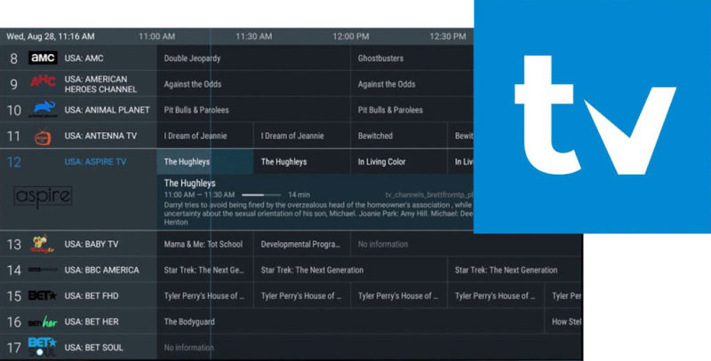The width and height of the screenshot is (711, 361).
Task: Open the 11:00 AM Against the Odds program
Action: click(253, 83)
